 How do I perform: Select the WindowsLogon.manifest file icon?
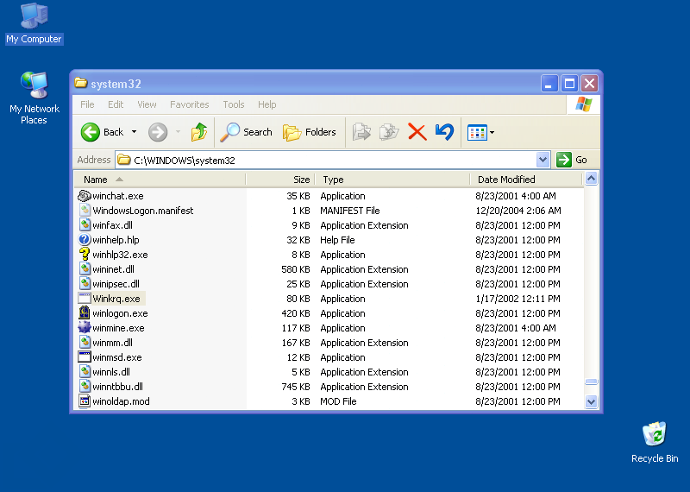85,210
